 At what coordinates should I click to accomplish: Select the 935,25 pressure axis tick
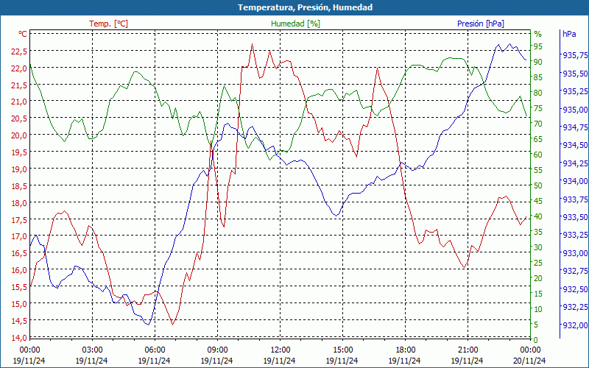point(575,91)
